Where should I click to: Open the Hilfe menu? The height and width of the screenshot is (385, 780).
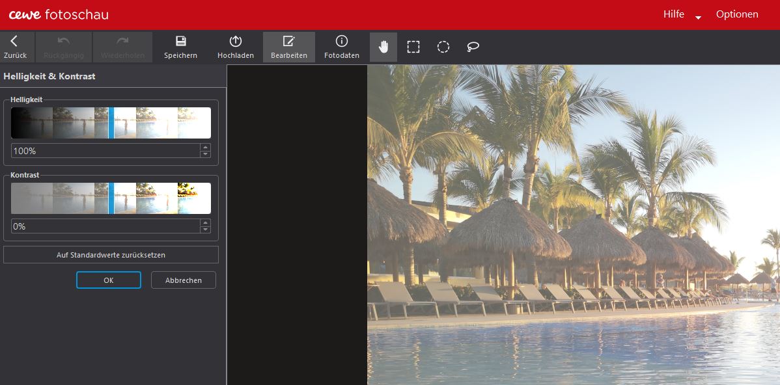673,14
